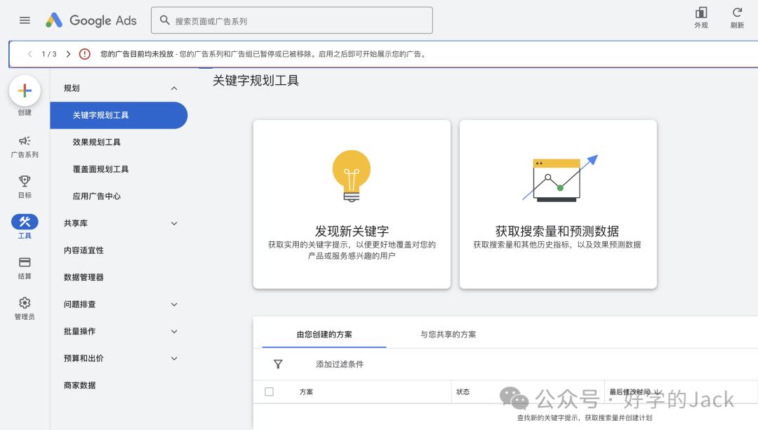The image size is (758, 430).
Task: Toggle the select-all checkbox in table header
Action: [x=269, y=391]
